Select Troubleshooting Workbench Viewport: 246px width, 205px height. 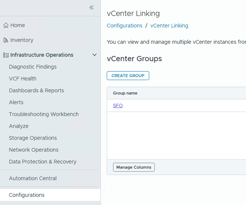click(x=44, y=114)
